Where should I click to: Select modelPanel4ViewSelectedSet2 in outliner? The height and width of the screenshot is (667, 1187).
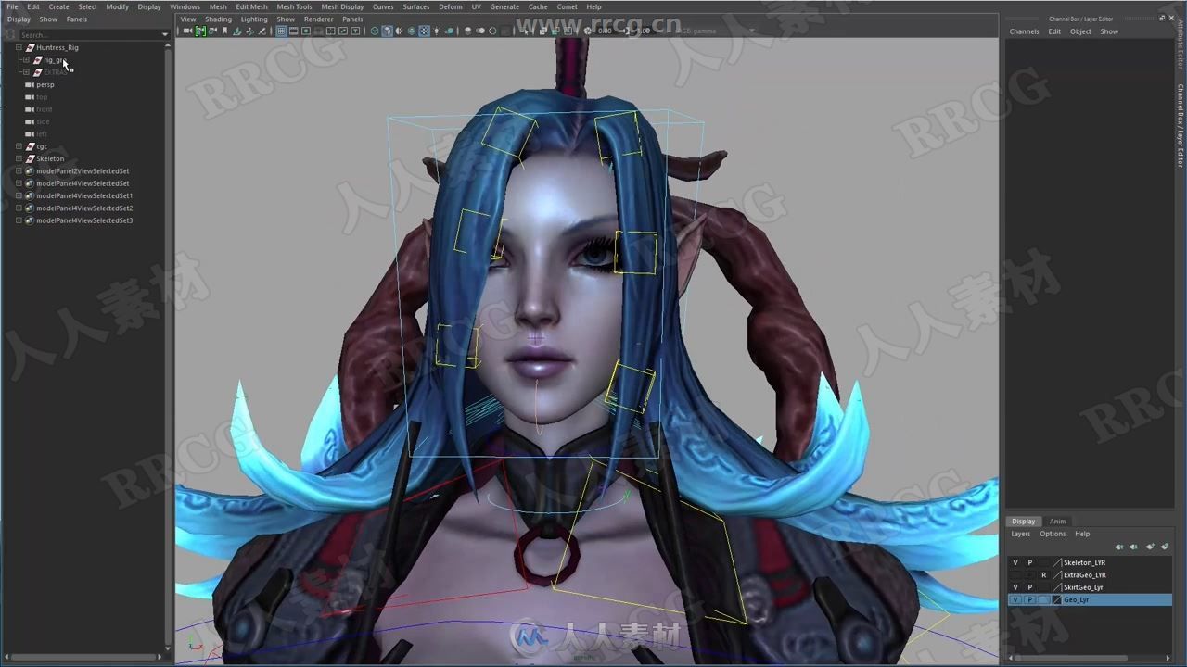coord(84,208)
